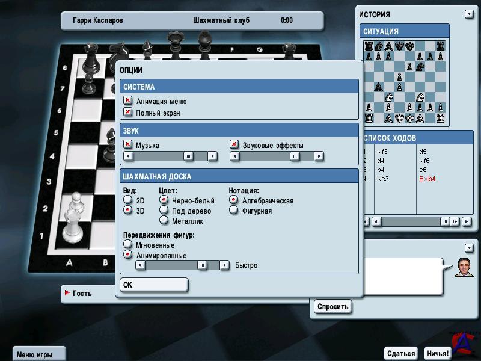The width and height of the screenshot is (481, 361).
Task: Click the animation speed right arrow
Action: (224, 265)
